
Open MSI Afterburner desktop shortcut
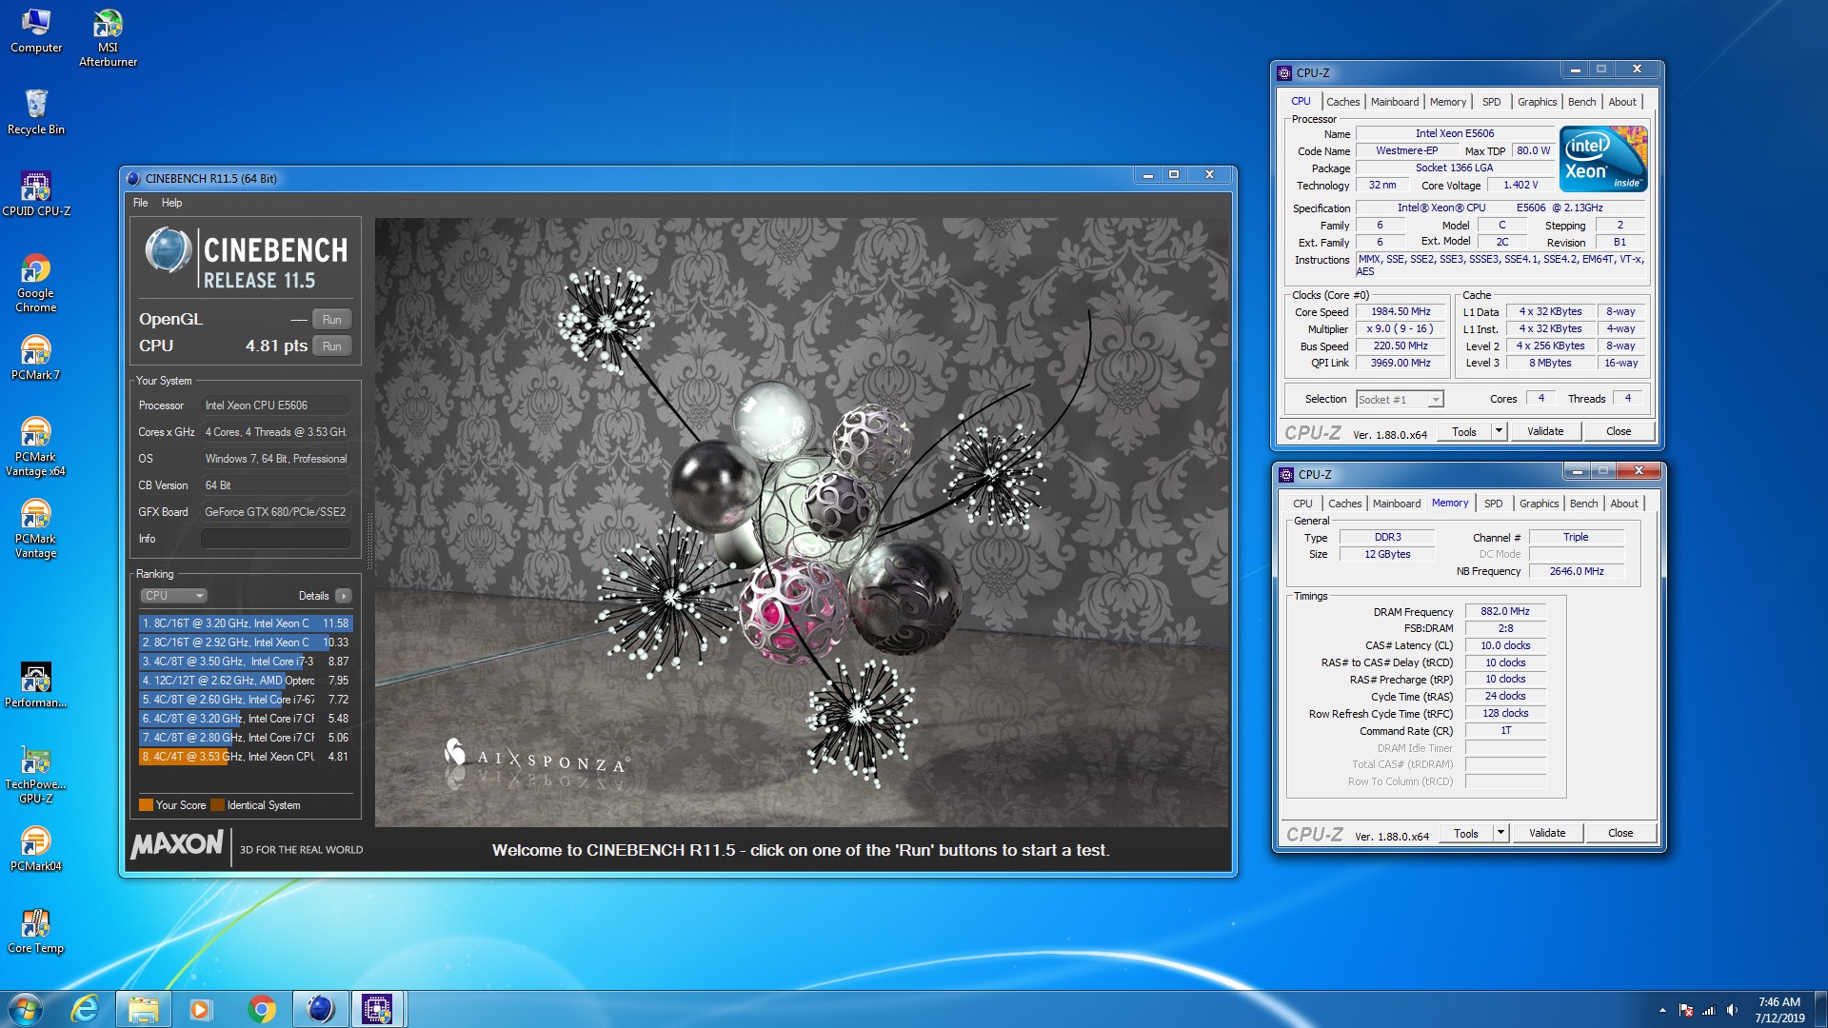[108, 38]
